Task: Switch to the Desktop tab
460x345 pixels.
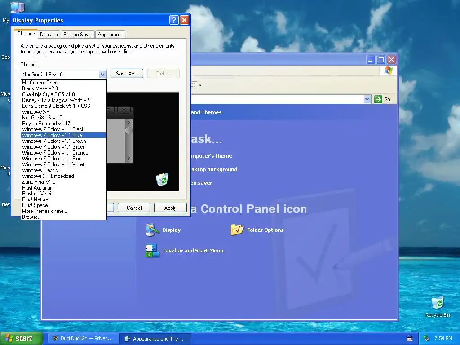Action: 49,34
